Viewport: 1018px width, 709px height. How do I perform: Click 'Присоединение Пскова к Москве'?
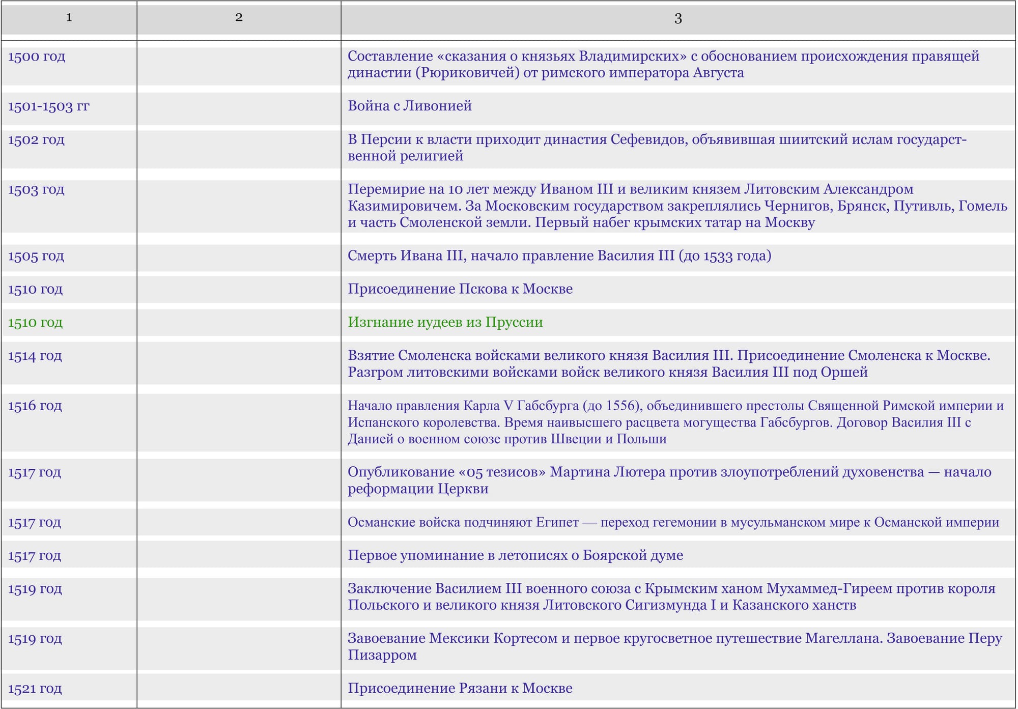(460, 289)
